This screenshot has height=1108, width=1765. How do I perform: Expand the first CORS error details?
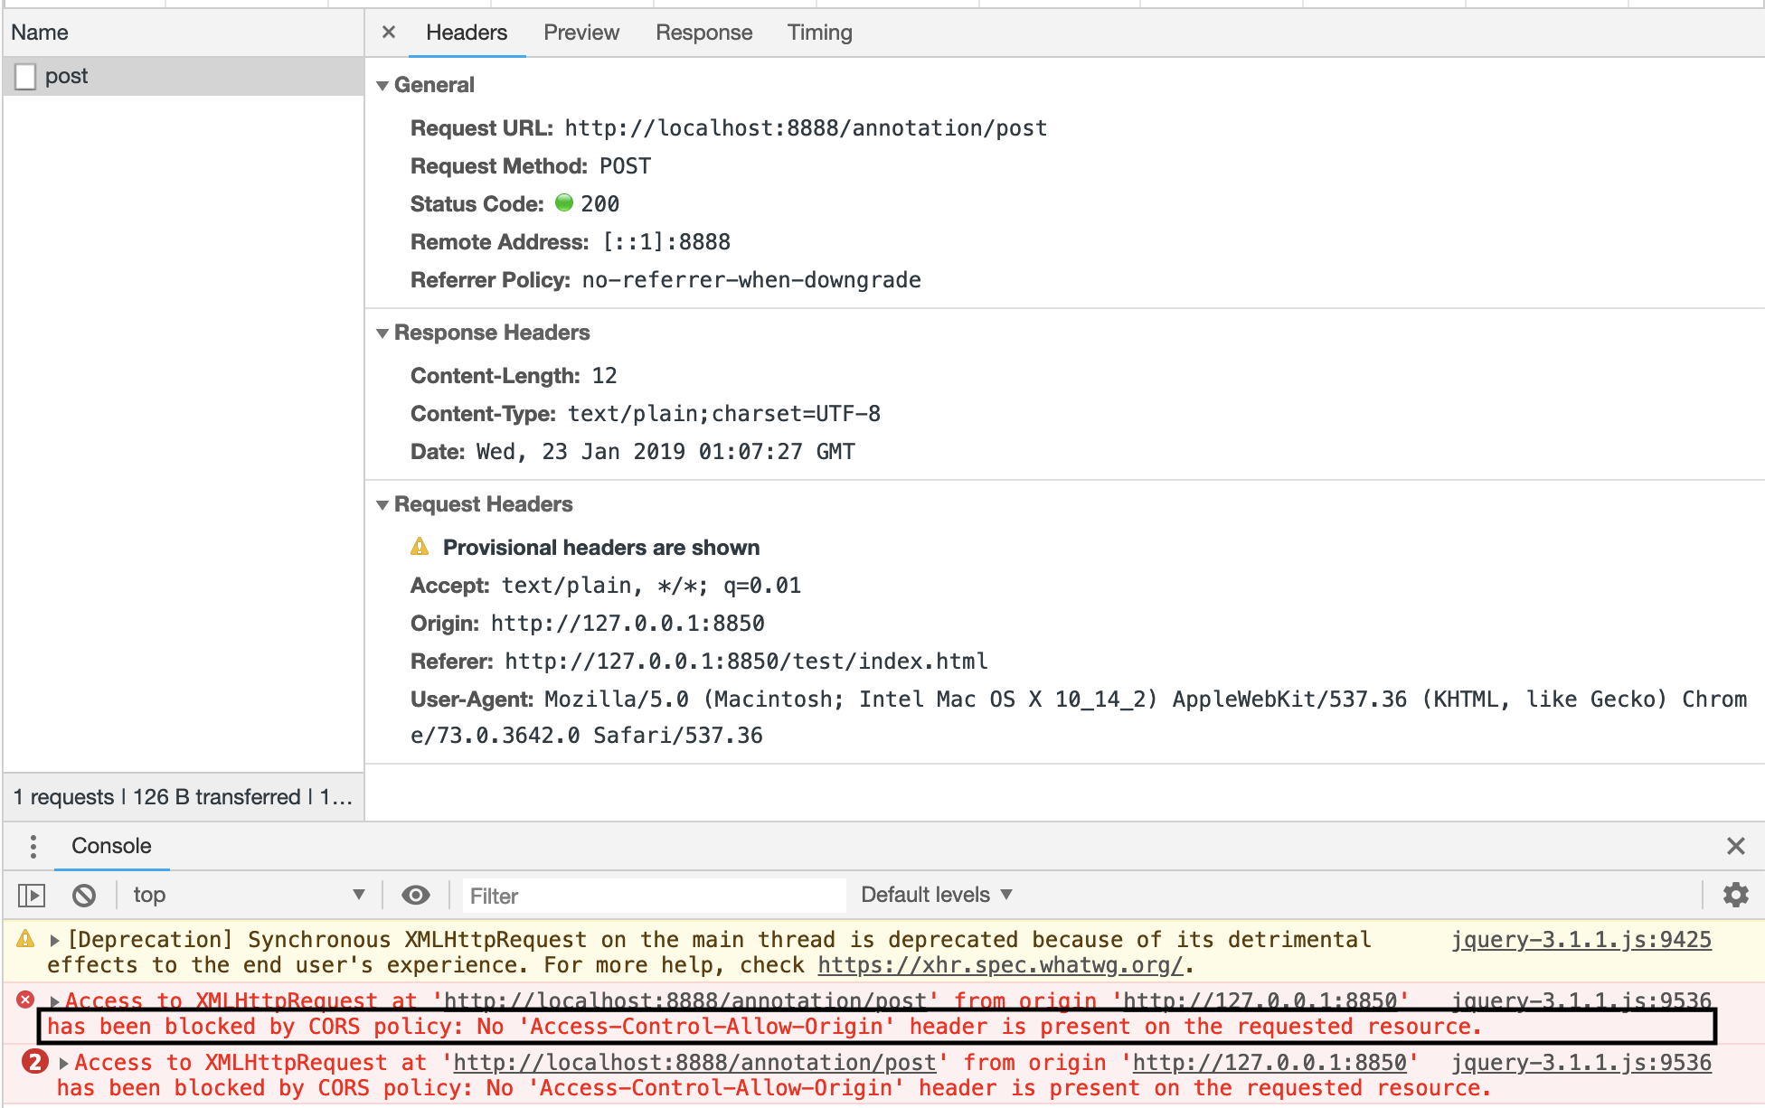coord(54,1000)
